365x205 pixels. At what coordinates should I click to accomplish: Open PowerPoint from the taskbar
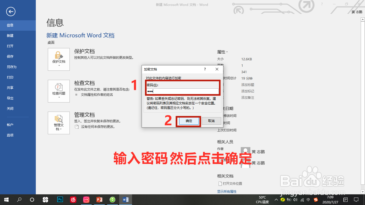[x=99, y=199]
